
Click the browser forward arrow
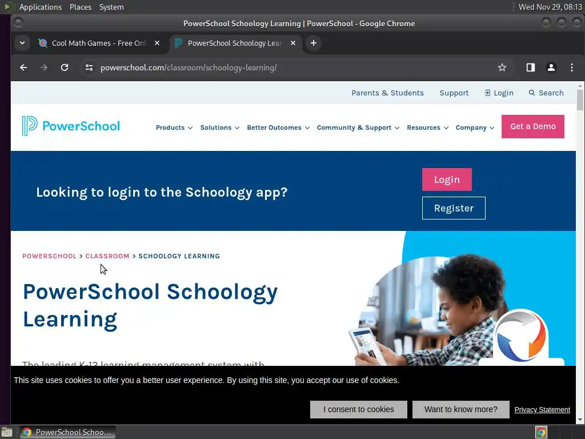(x=43, y=67)
